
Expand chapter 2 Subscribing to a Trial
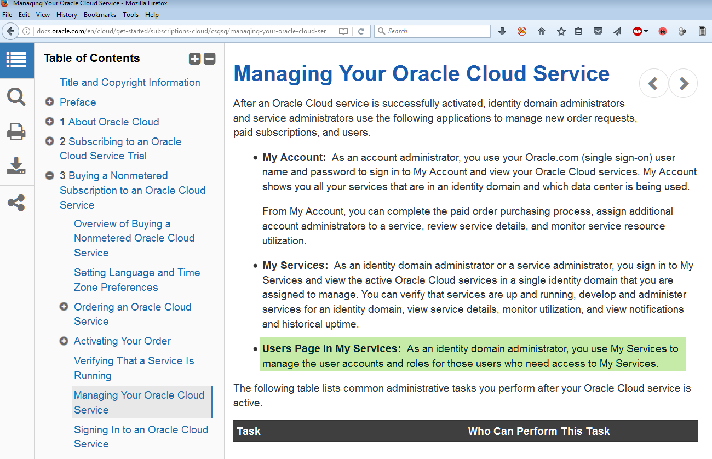(x=49, y=141)
